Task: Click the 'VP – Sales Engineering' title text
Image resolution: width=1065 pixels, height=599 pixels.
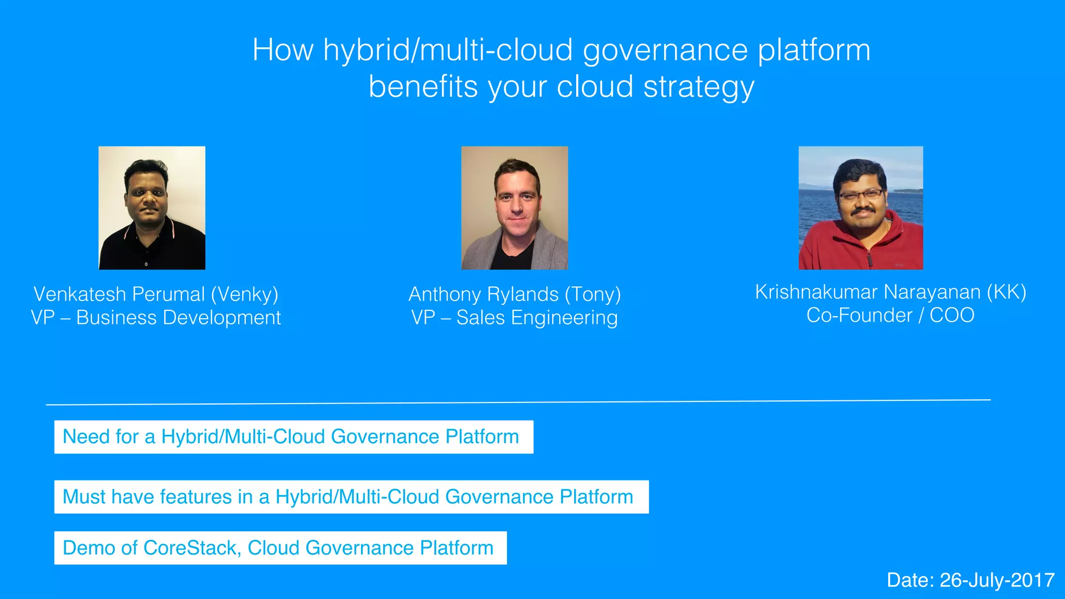Action: point(514,318)
